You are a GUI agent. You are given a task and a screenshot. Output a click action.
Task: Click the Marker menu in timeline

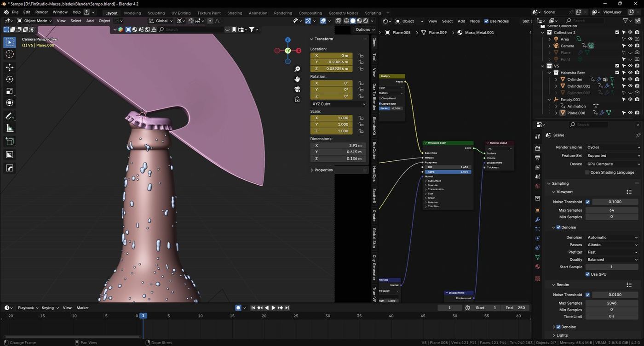point(82,308)
